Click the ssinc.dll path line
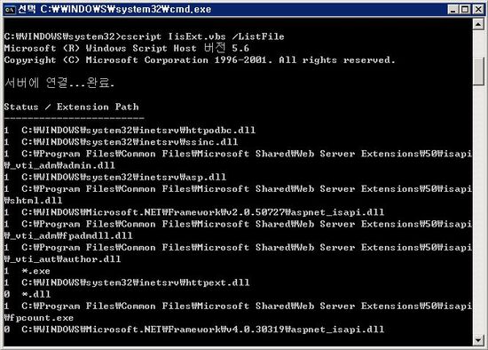The height and width of the screenshot is (350, 488). [121, 142]
